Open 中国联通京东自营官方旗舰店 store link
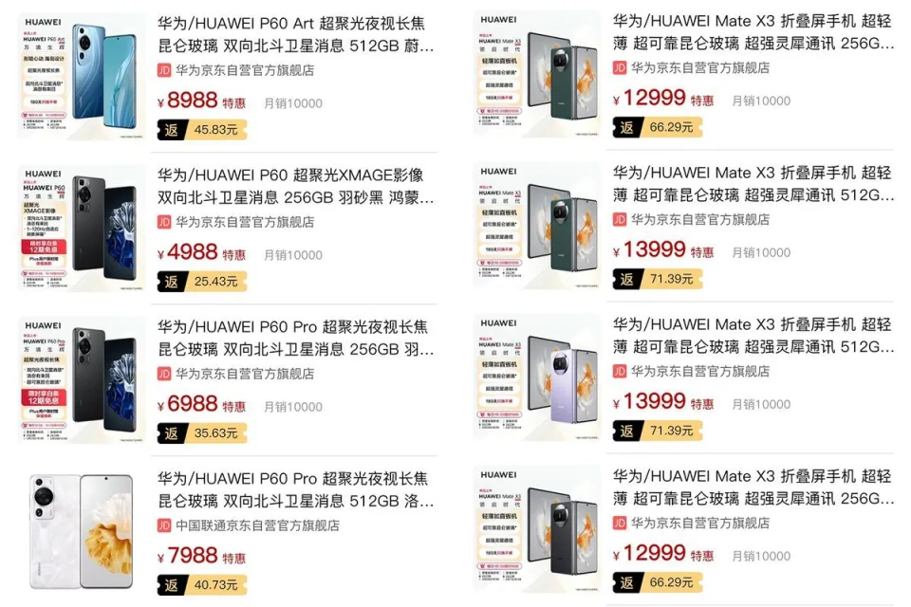Screen dimensions: 911x607 pyautogui.click(x=257, y=525)
